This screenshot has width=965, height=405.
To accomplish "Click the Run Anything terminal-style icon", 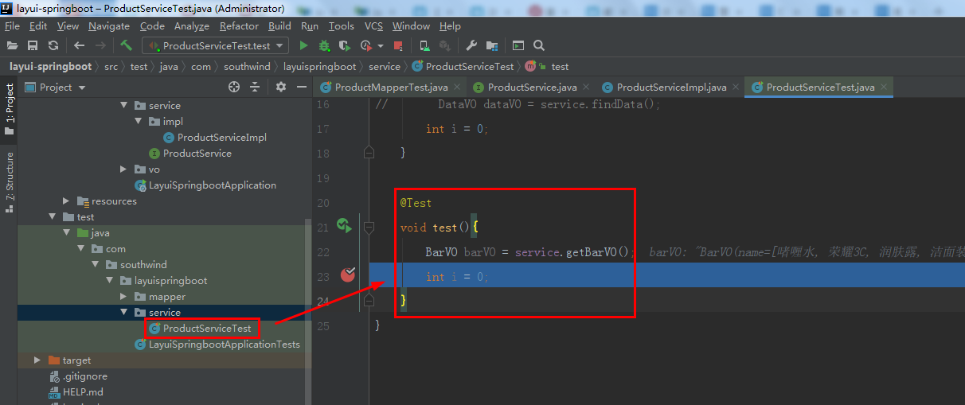I will [x=518, y=45].
